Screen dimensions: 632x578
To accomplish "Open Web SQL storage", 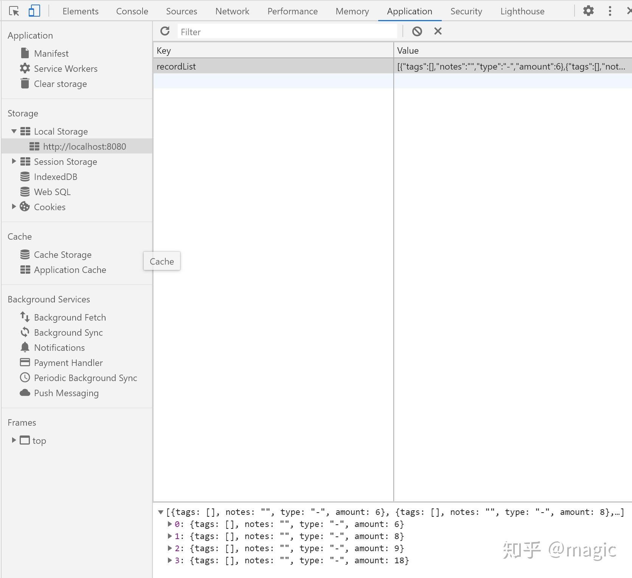I will point(52,192).
